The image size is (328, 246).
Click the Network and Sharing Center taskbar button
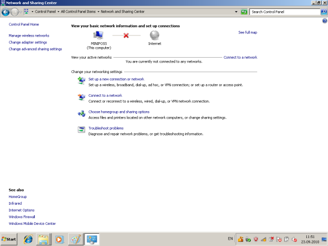pos(92,239)
